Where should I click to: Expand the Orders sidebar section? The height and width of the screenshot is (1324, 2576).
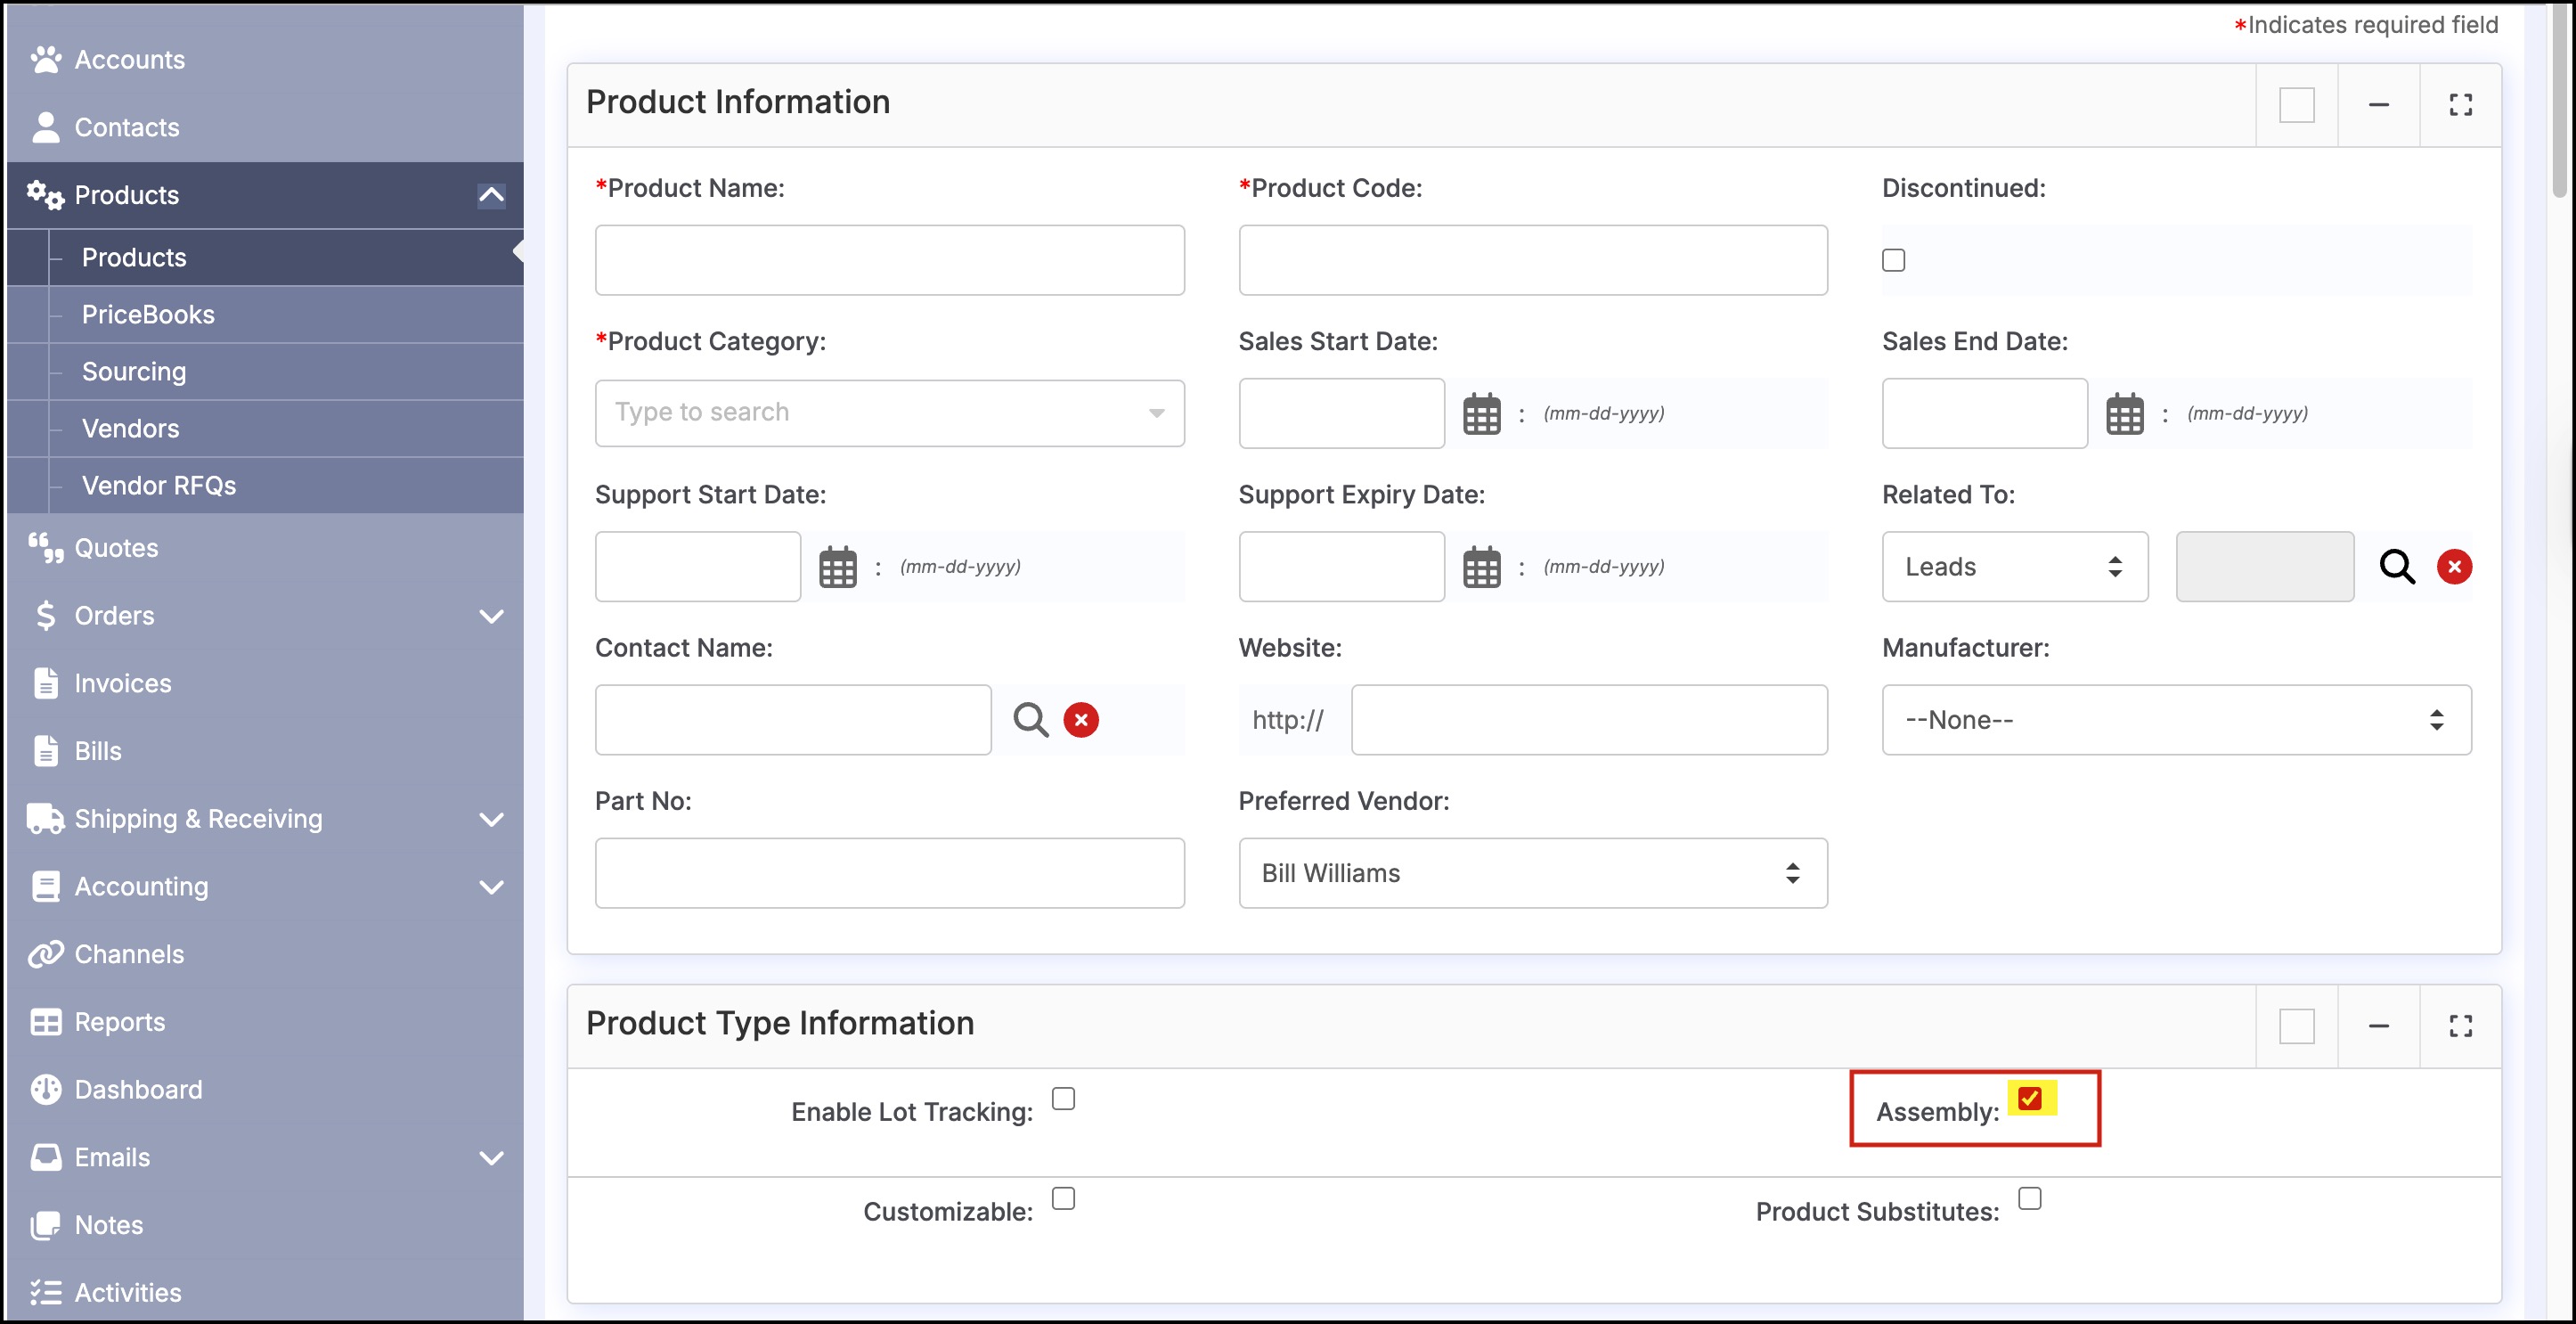pos(491,616)
